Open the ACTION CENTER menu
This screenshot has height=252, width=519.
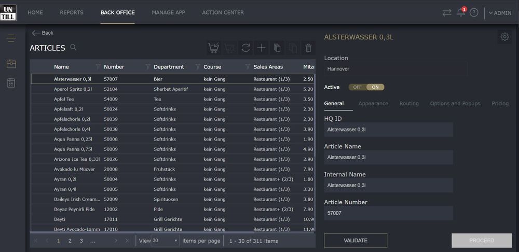coord(223,12)
